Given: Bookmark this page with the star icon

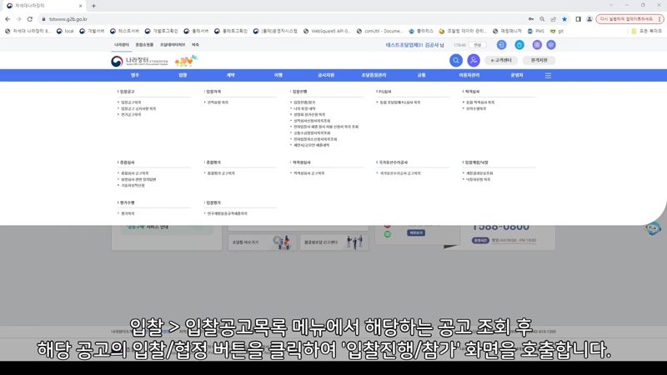Looking at the screenshot, I should 564,19.
